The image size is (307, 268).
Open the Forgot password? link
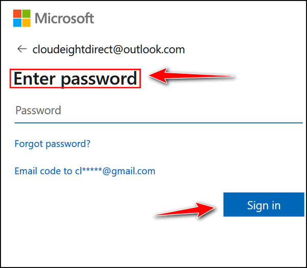pyautogui.click(x=53, y=144)
